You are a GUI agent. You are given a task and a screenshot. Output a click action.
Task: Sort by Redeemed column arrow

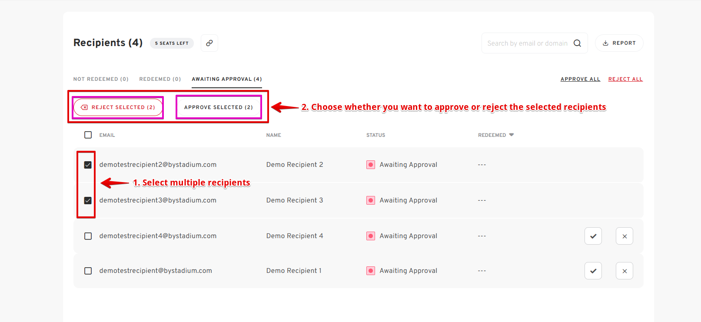coord(512,135)
